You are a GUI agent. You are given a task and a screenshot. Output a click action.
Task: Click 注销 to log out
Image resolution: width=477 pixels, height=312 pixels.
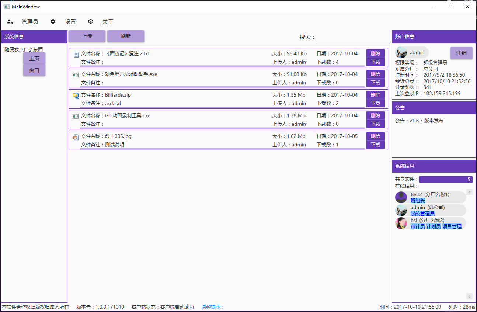[x=461, y=53]
